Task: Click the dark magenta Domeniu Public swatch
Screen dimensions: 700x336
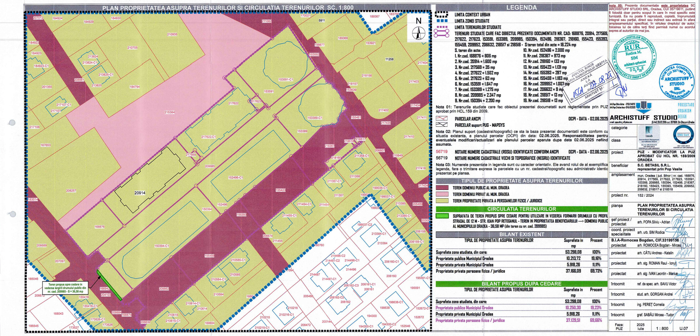Action: coord(442,188)
